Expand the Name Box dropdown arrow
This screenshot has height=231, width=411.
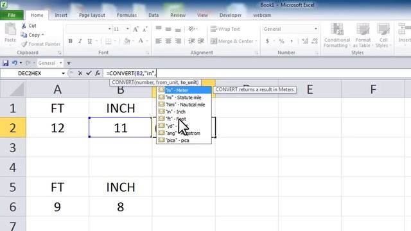click(63, 73)
